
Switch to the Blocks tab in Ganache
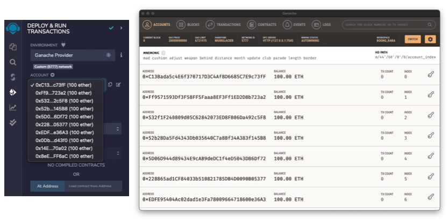click(x=188, y=25)
